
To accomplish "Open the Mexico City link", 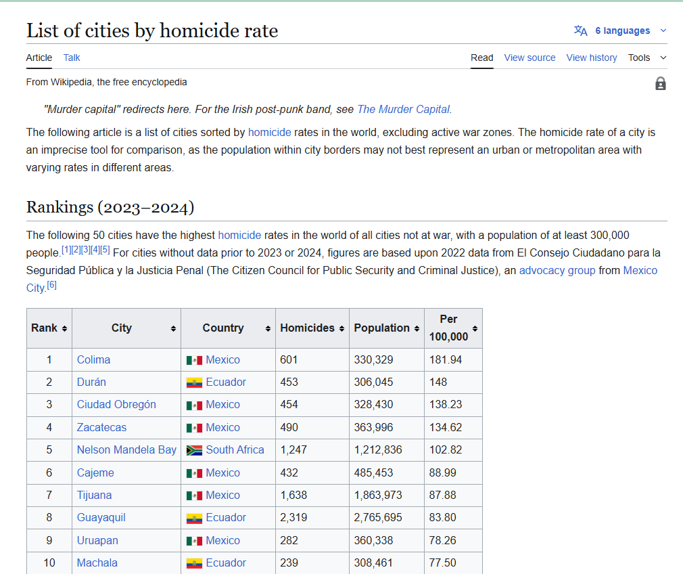I will [x=640, y=271].
